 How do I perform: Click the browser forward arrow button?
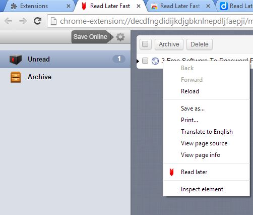(x=23, y=21)
